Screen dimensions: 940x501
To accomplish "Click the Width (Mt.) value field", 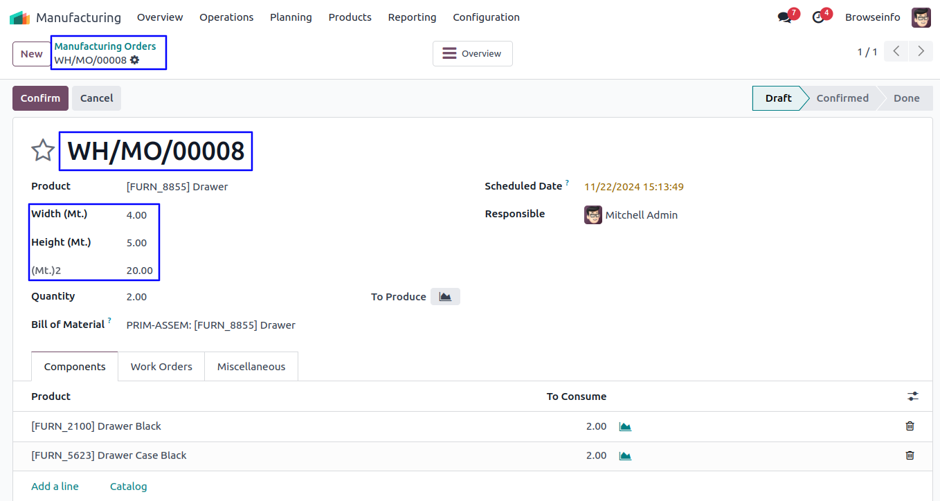I will (x=136, y=215).
